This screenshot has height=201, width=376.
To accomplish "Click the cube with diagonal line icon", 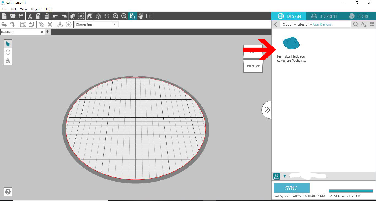I will tap(89, 16).
